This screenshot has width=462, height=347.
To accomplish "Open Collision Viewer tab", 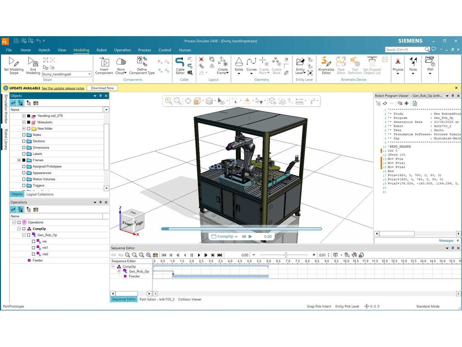I will click(x=190, y=299).
